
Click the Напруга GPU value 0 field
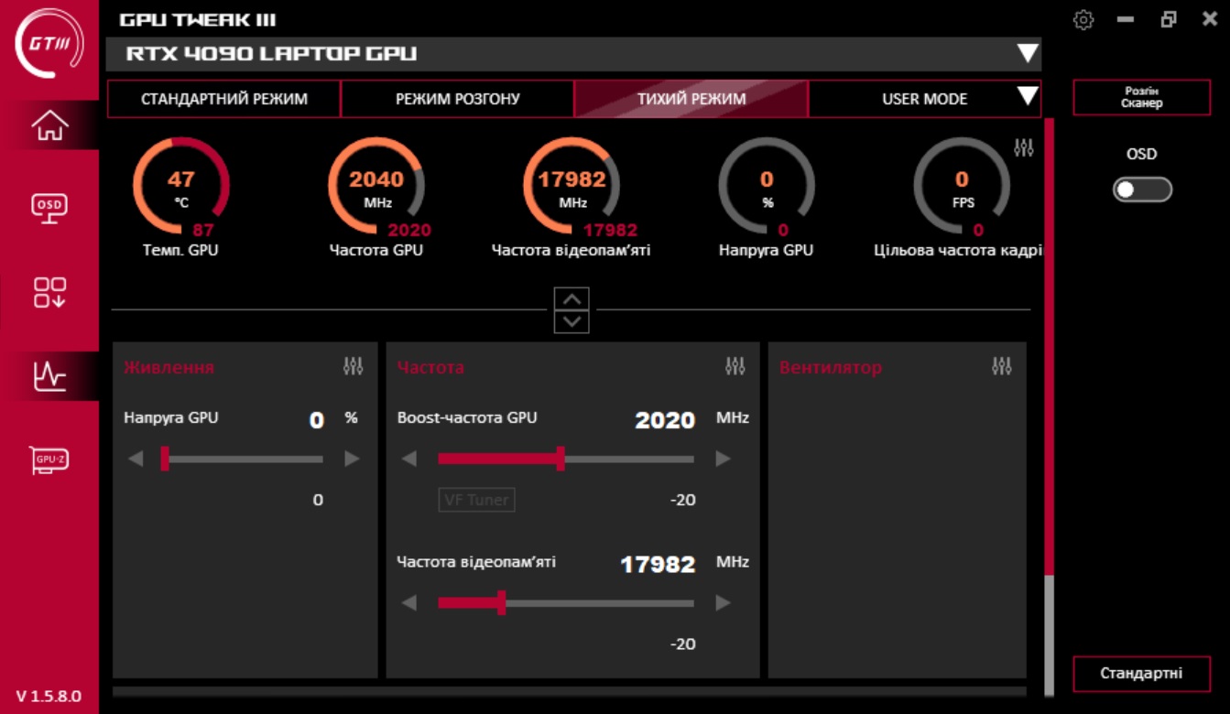[317, 420]
